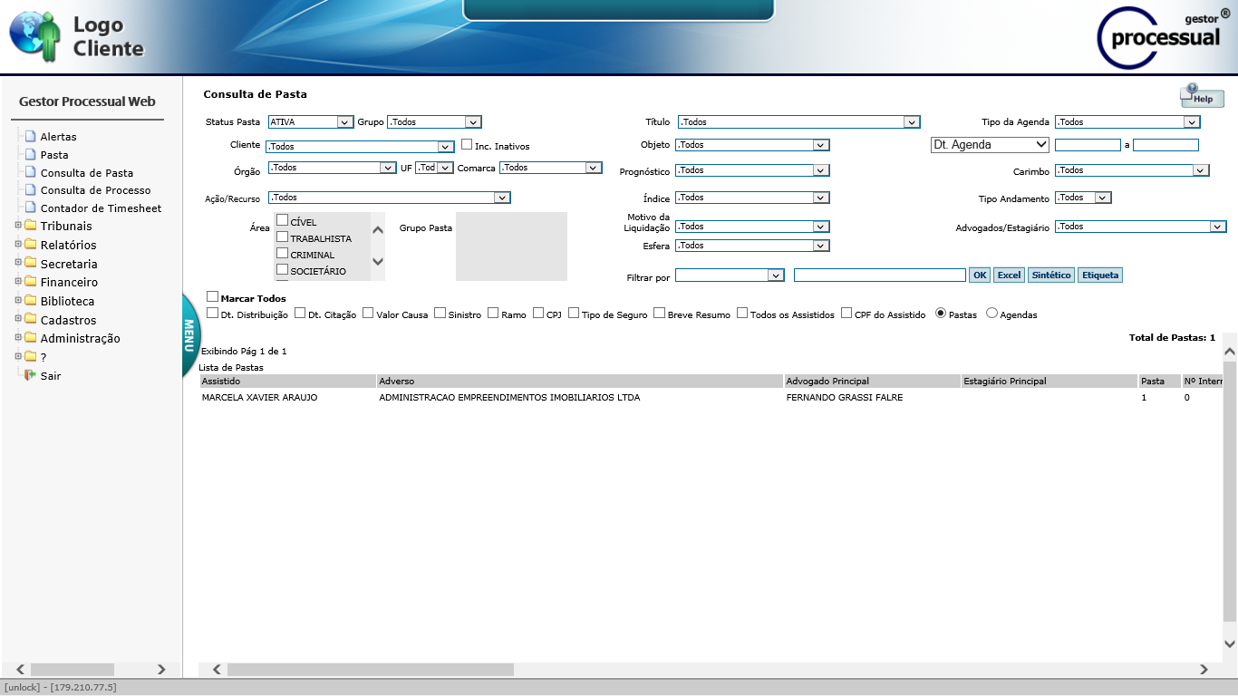Check the CRIMINAL area checkbox
Viewport: 1238px width, 696px height.
pos(282,254)
